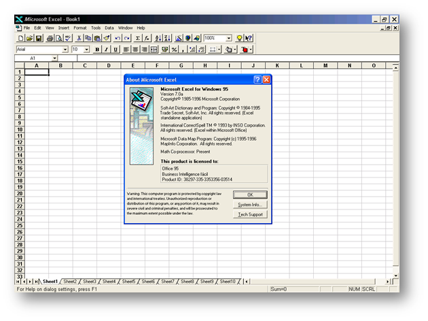Click the Copy icon
This screenshot has width=428, height=321.
(x=88, y=38)
